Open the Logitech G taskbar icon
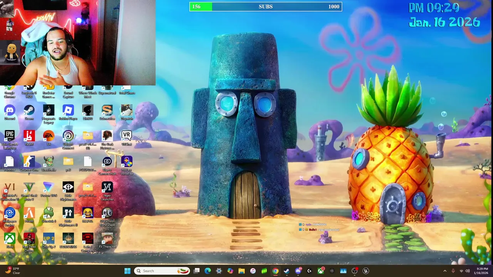This screenshot has width=493, height=277. coord(309,271)
